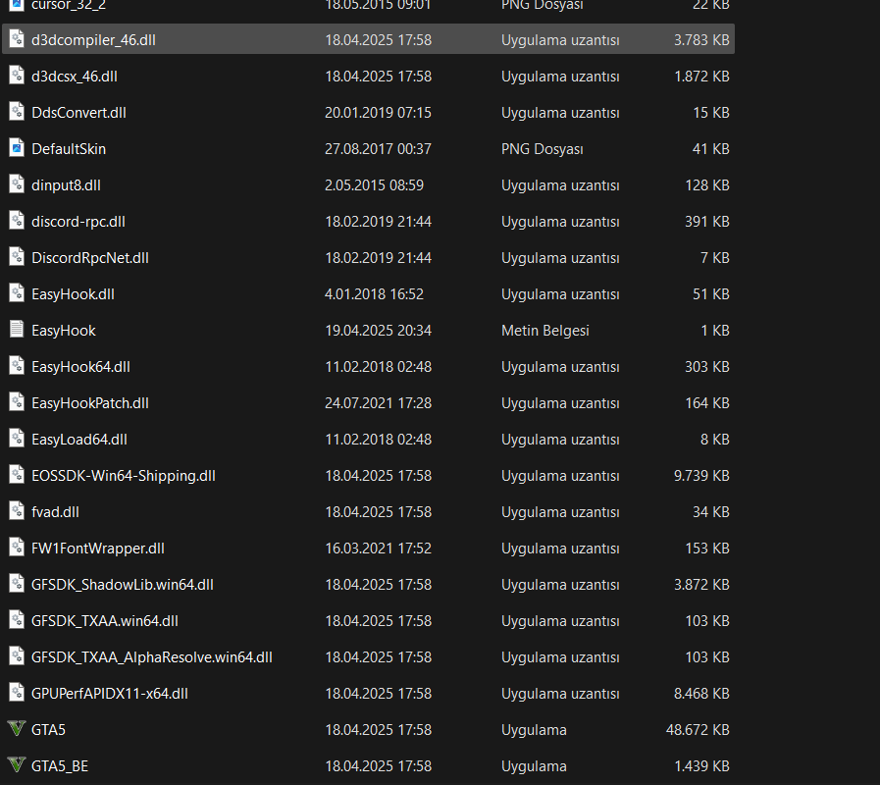
Task: Click the EOSSDK-Win64-Shipping.dll file icon
Action: [16, 476]
